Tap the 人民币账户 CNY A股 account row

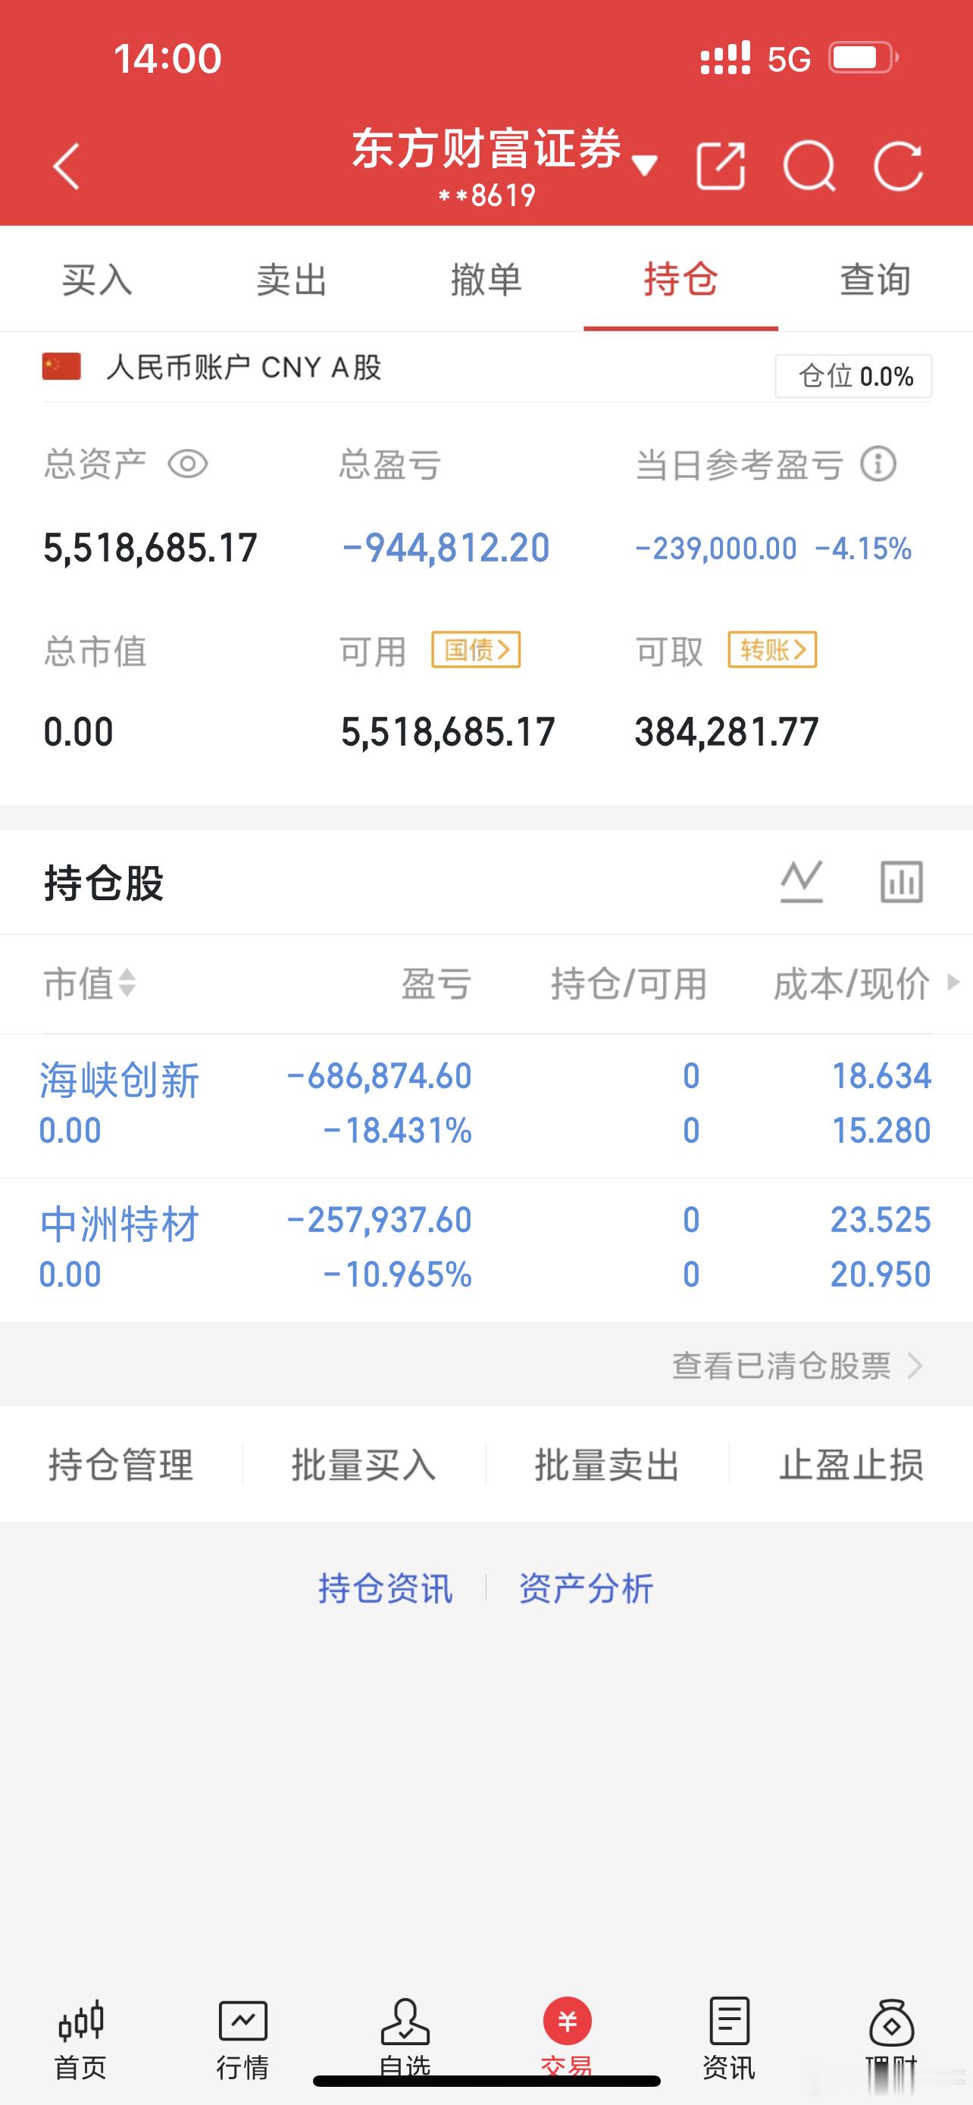486,367
